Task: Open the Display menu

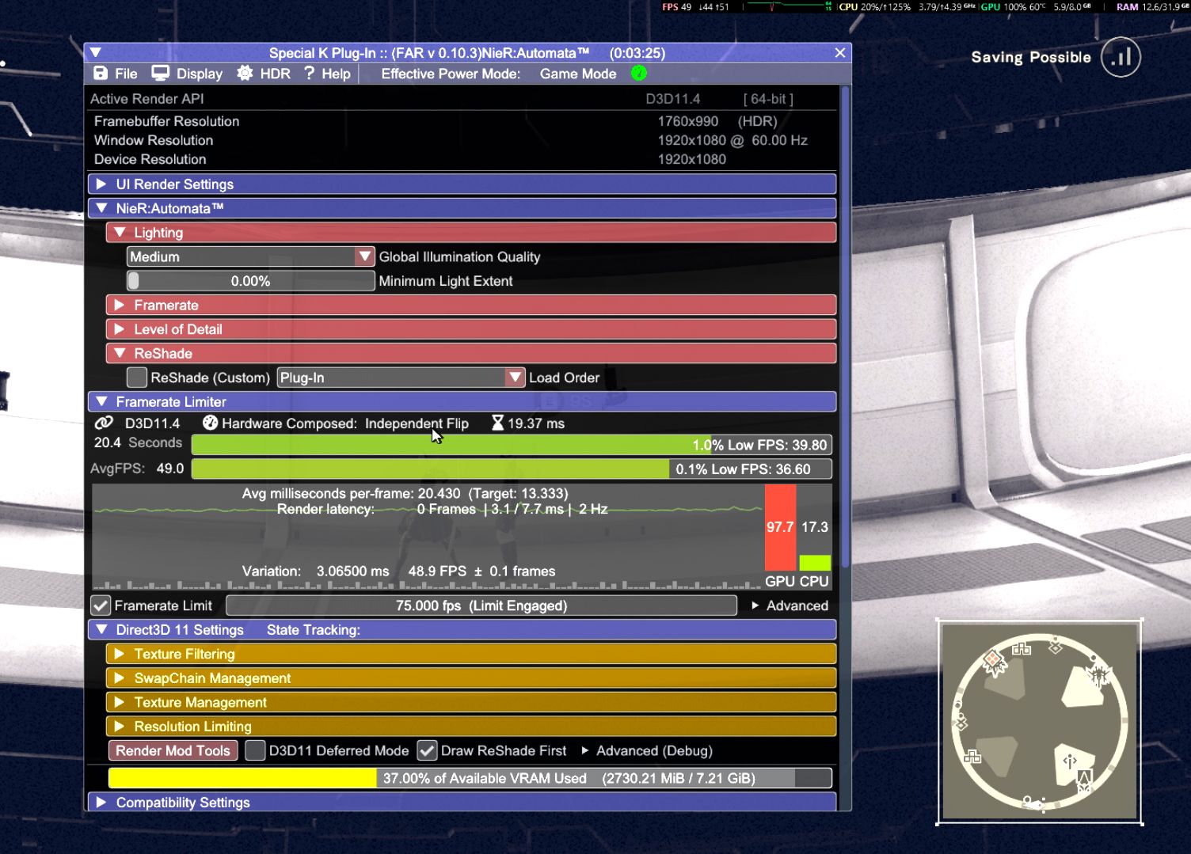Action: [x=188, y=74]
